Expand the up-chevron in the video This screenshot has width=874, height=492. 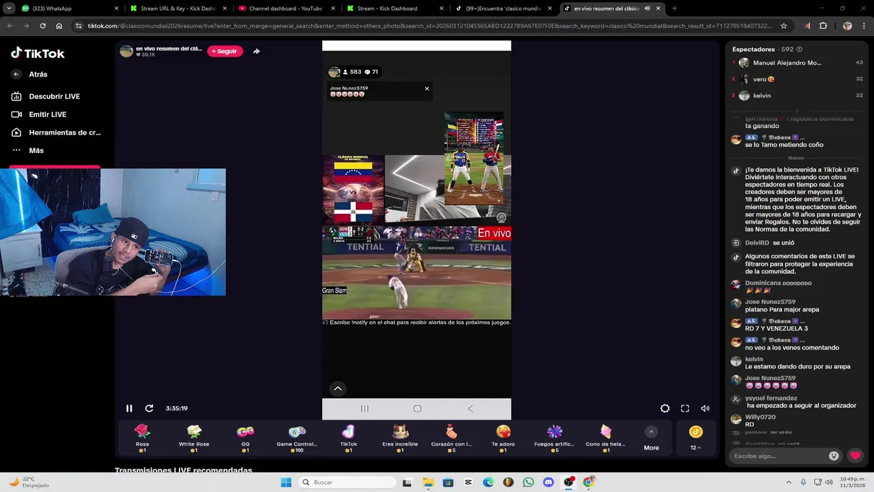point(337,389)
